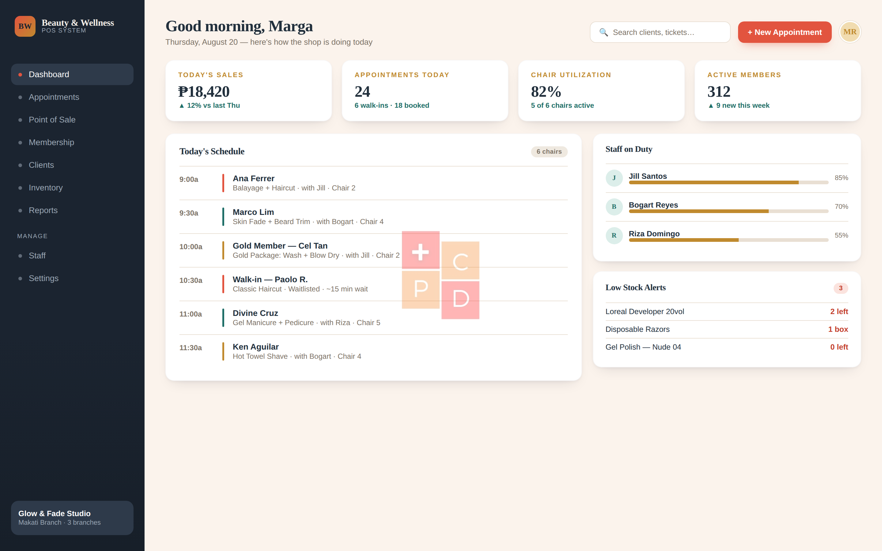Select Divine Cruz 11:00a appointment
Screen dimensions: 882x551
373,318
